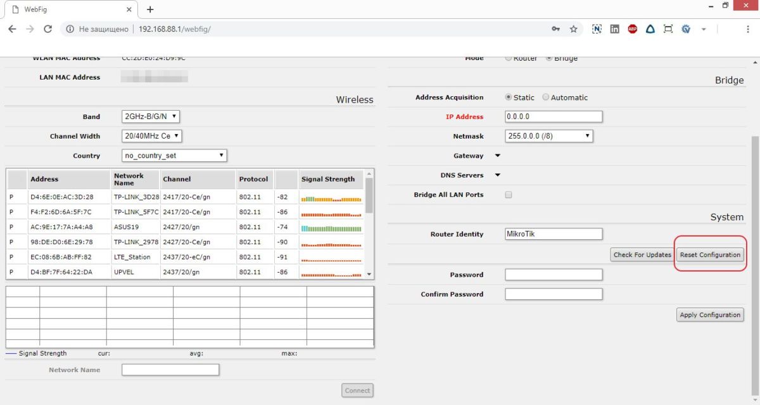Click the ASUS19 signal strength bar

[331, 228]
